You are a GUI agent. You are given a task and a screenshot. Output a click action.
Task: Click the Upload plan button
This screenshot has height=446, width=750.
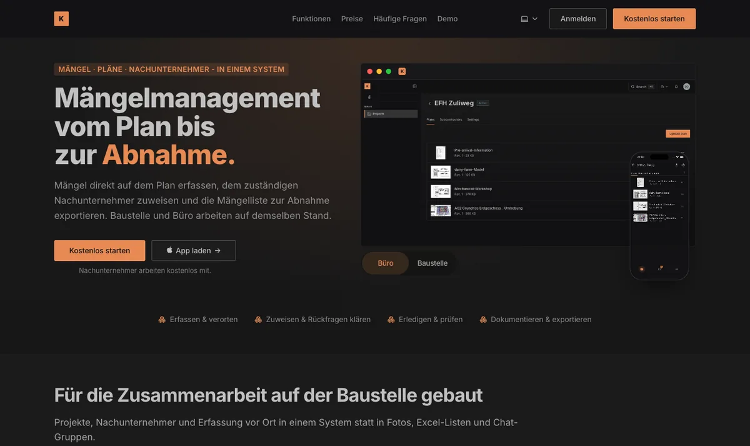[x=678, y=134]
